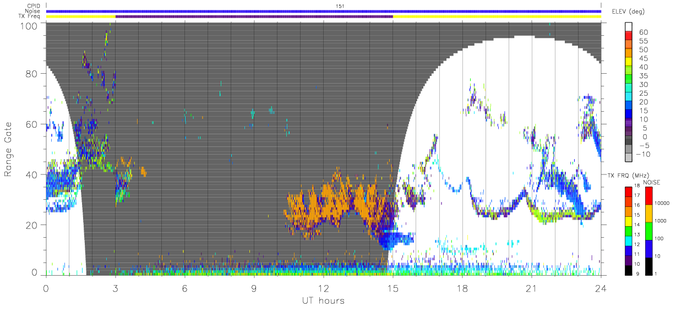This screenshot has height=312, width=676.
Task: Click the Range Gate tick label '40'
Action: coord(31,174)
